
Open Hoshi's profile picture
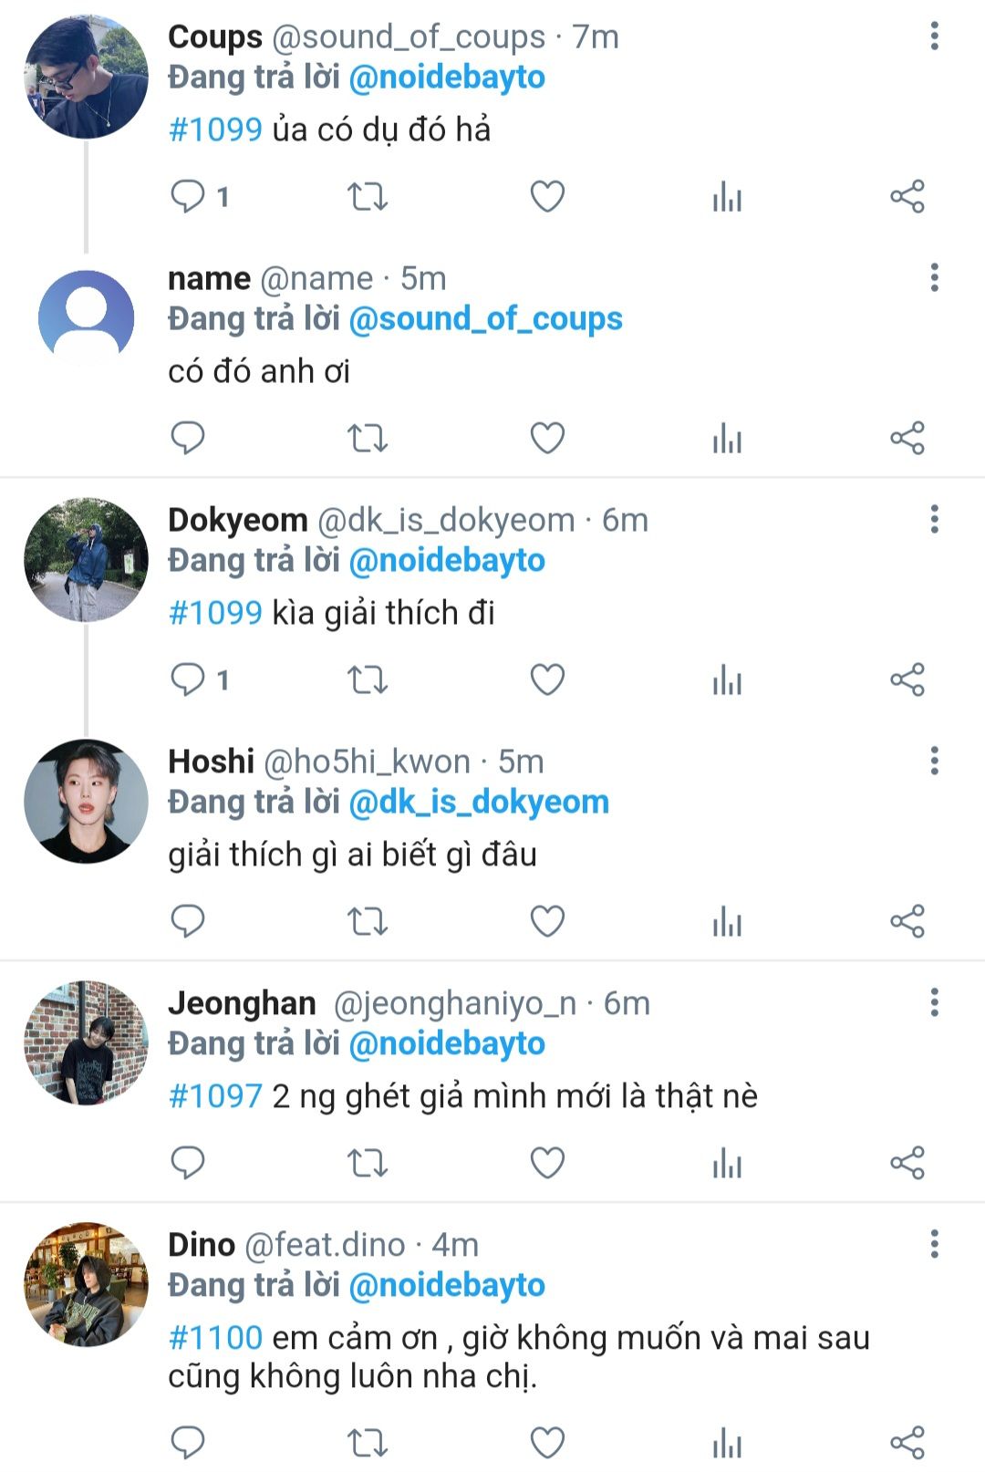point(86,802)
